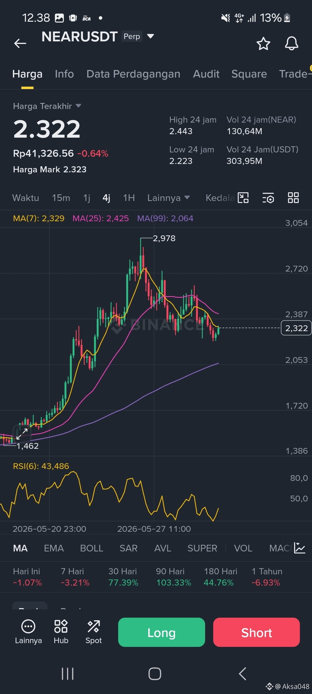Select 4j timeframe
Screen dimensions: 312x694
pos(106,198)
